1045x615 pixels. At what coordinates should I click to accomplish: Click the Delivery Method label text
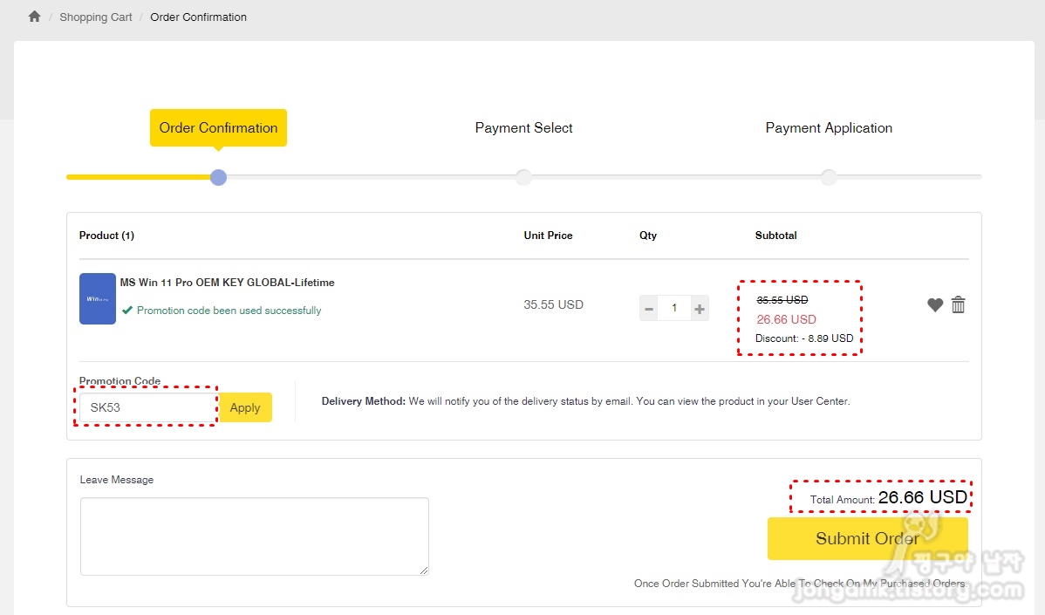pyautogui.click(x=363, y=401)
